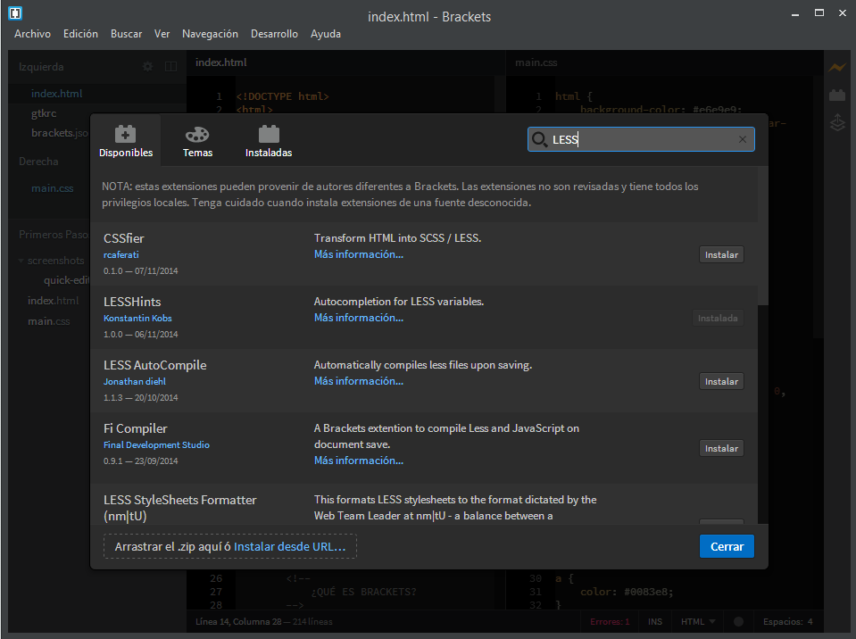This screenshot has width=856, height=639.
Task: Toggle the split view icon in sidebar
Action: tap(170, 67)
